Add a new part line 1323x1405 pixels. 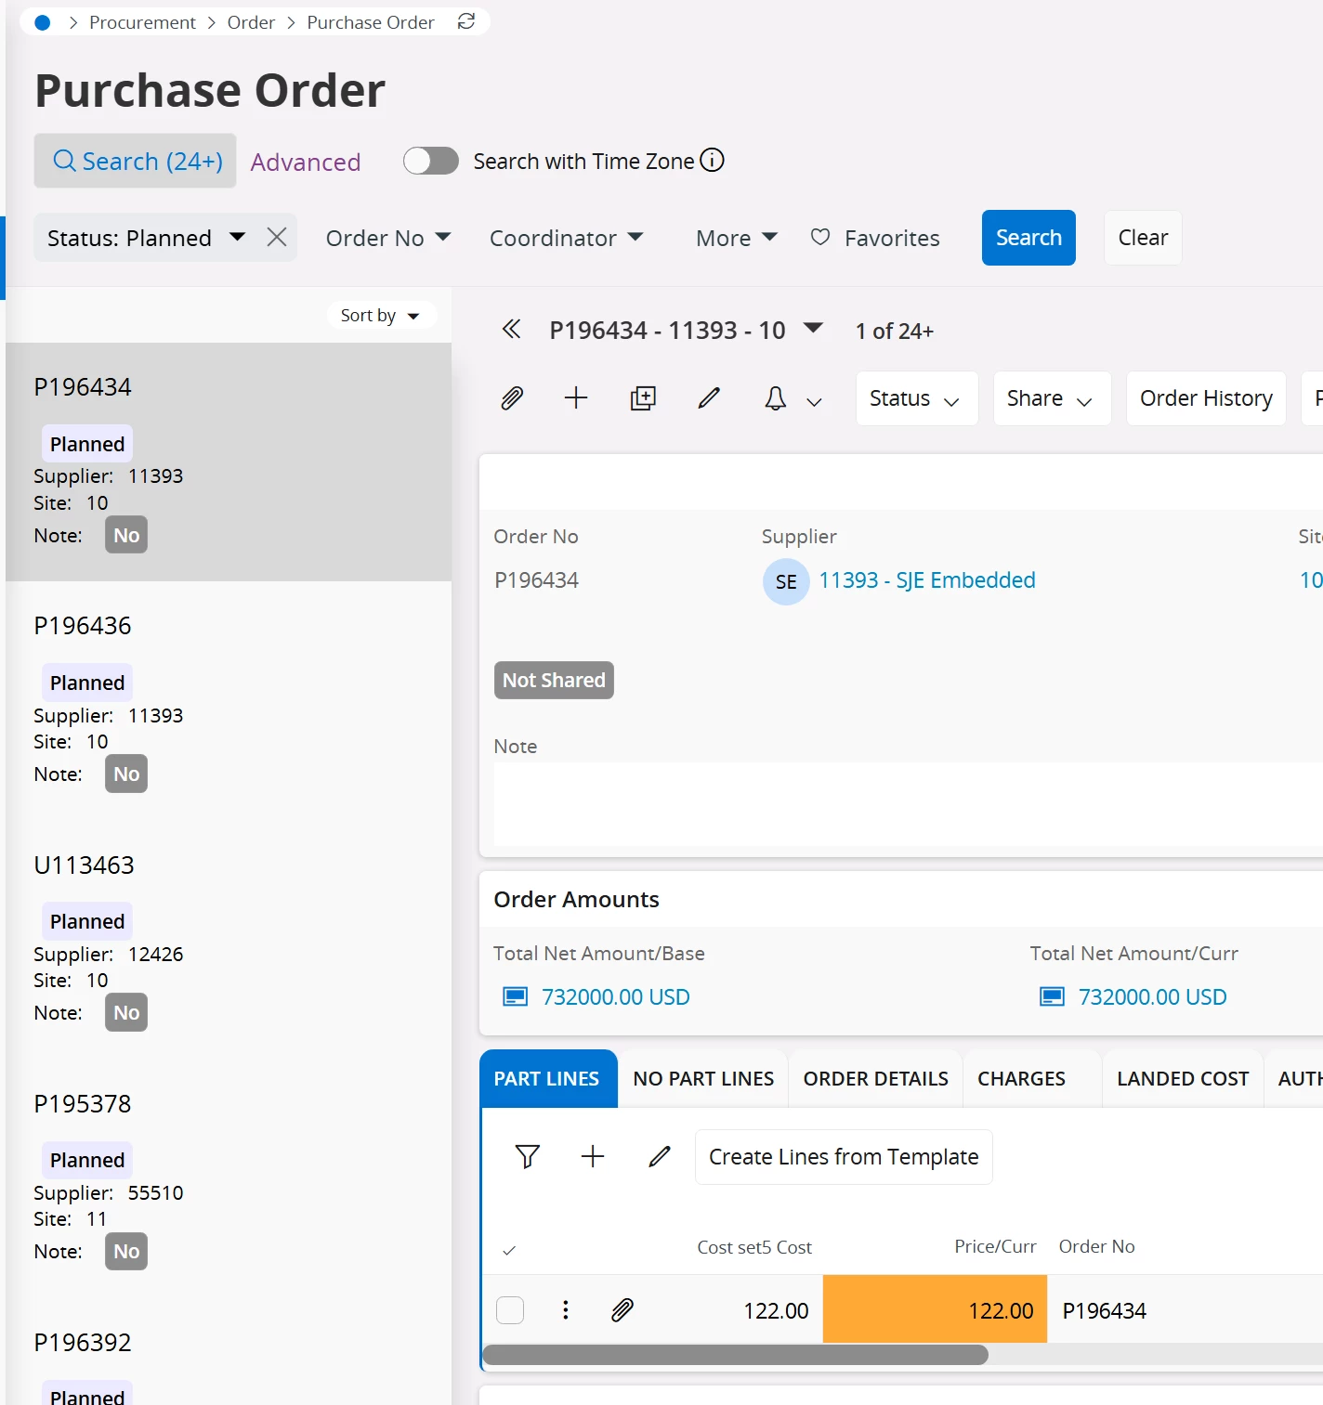point(593,1157)
